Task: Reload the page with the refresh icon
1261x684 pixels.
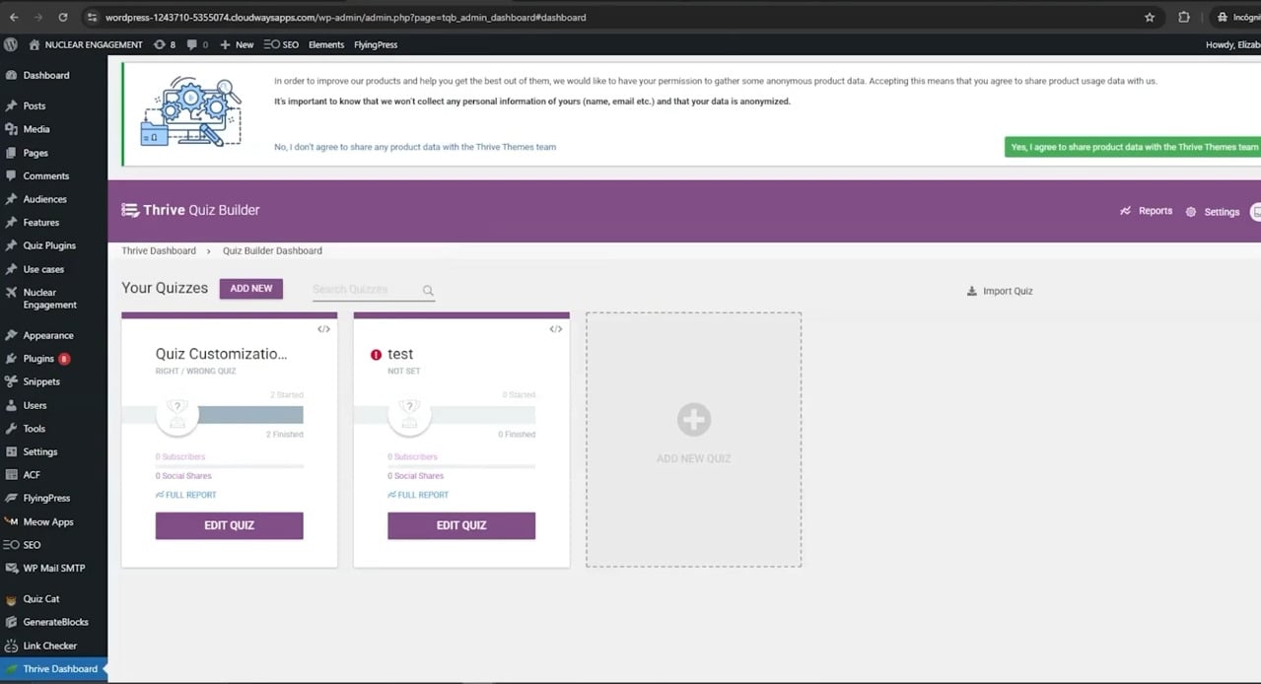Action: point(63,17)
